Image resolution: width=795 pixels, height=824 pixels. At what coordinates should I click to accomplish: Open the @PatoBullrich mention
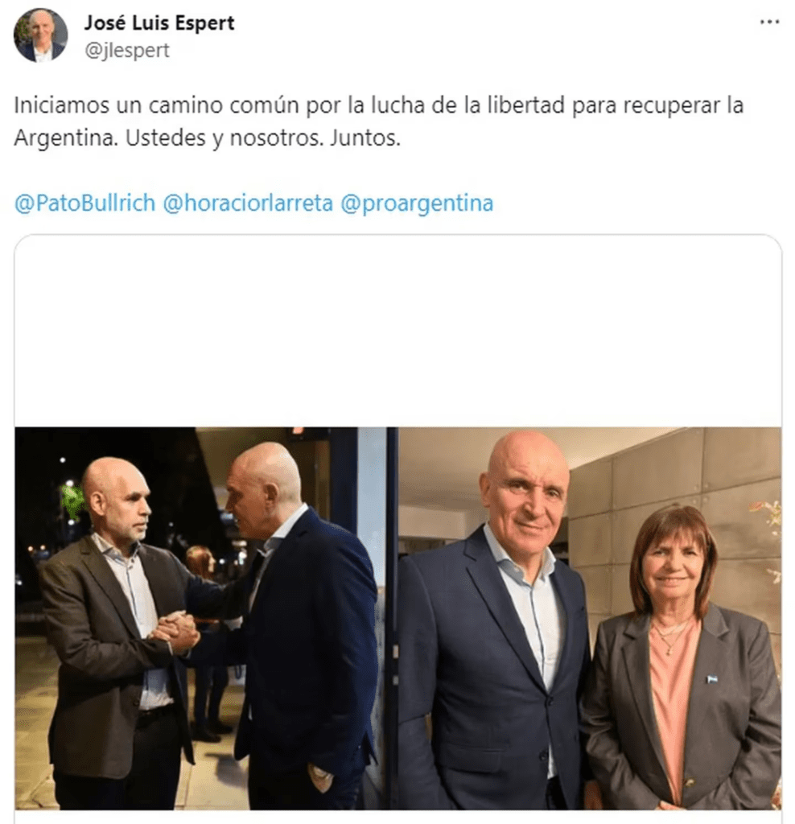[x=84, y=203]
